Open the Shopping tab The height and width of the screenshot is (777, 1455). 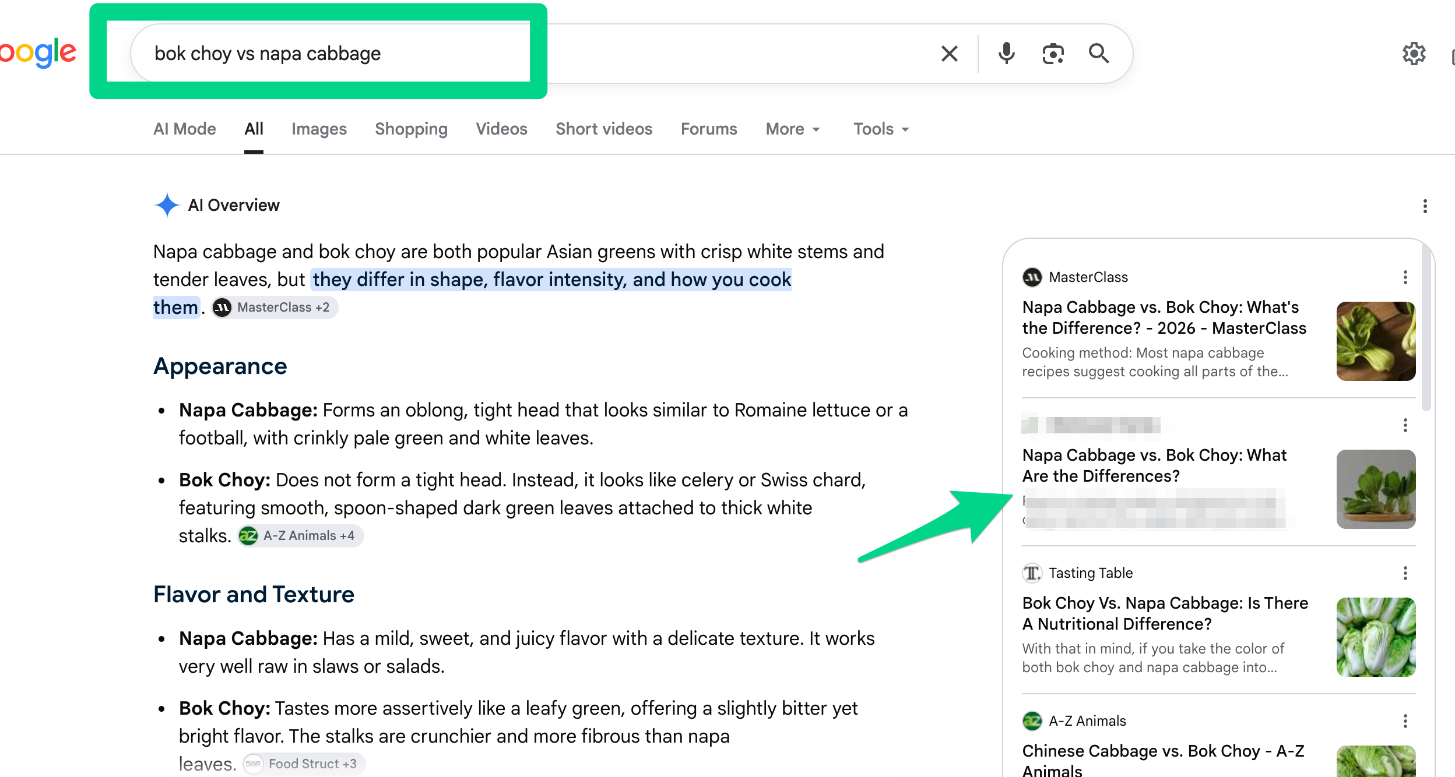(x=411, y=129)
